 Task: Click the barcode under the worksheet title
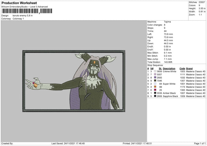click(x=27, y=11)
